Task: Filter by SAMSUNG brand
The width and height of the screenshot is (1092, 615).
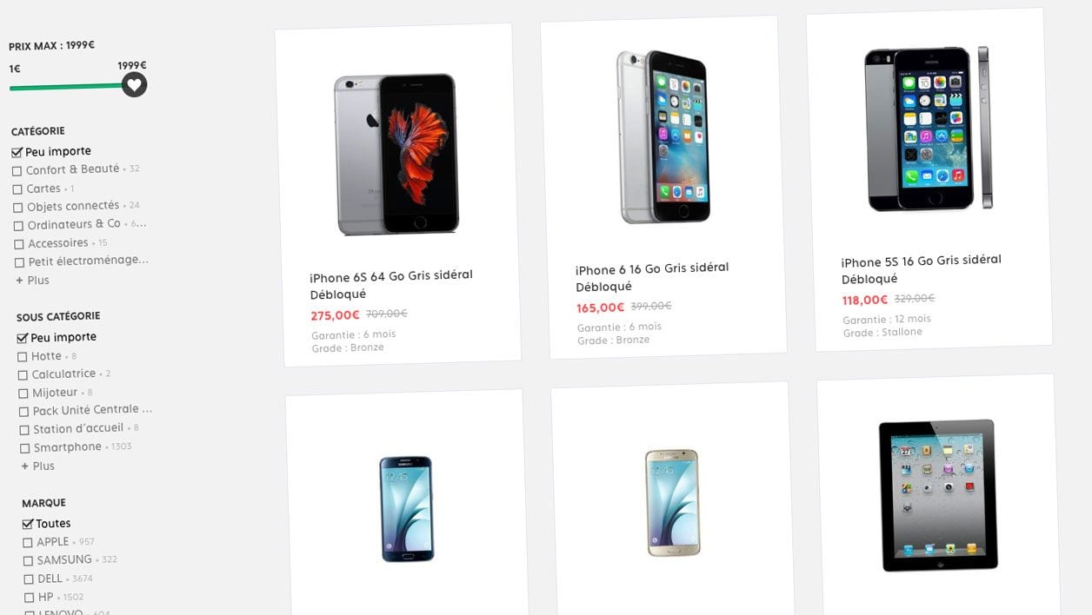Action: (29, 561)
